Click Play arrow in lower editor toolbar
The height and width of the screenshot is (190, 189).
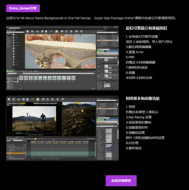58,99
